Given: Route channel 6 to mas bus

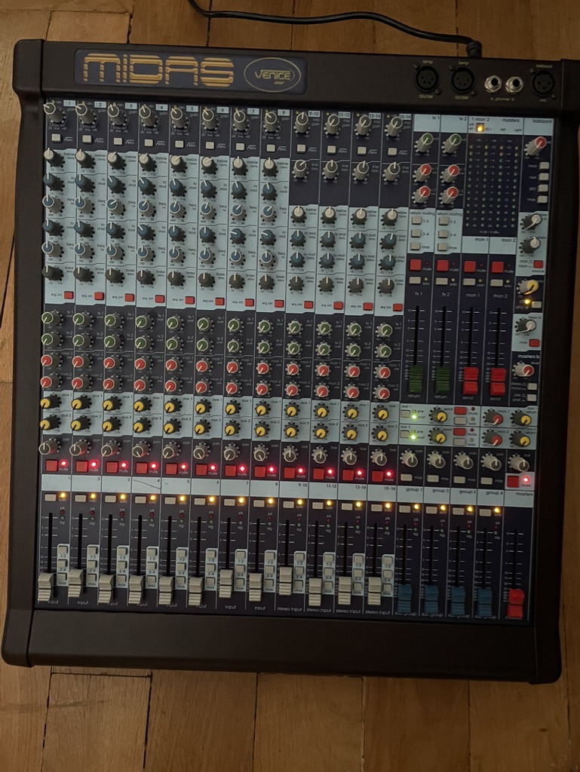Looking at the screenshot, I should pyautogui.click(x=210, y=581).
